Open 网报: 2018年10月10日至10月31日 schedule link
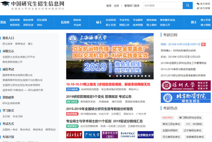The height and width of the screenshot is (142, 212). pos(181,44)
